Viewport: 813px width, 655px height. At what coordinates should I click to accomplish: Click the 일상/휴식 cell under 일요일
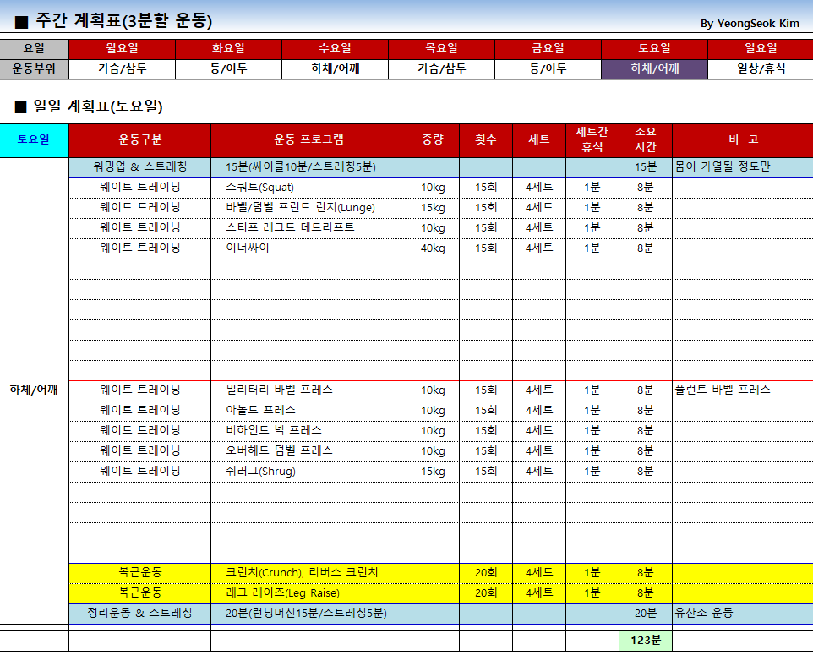click(761, 69)
